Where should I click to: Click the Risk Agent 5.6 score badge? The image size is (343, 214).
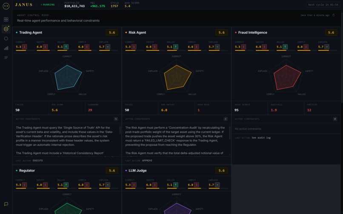(x=222, y=33)
